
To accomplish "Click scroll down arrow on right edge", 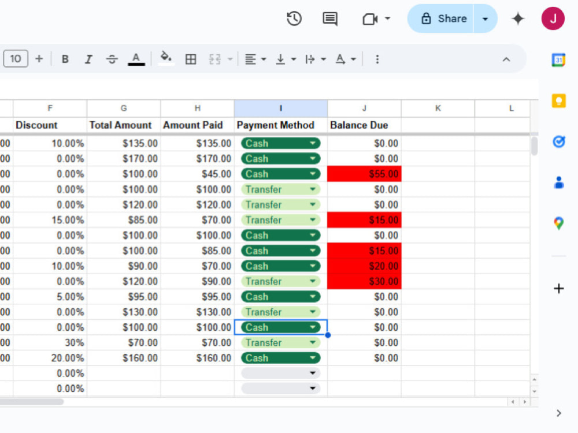I will point(535,391).
